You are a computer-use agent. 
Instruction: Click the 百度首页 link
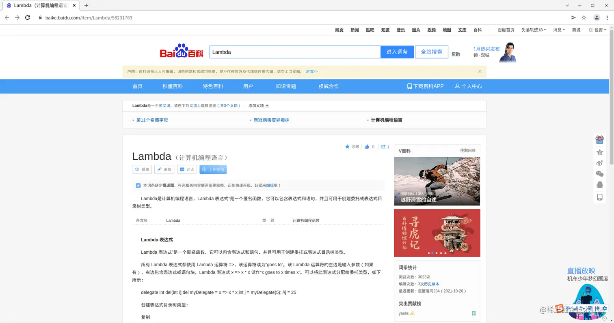pos(506,30)
